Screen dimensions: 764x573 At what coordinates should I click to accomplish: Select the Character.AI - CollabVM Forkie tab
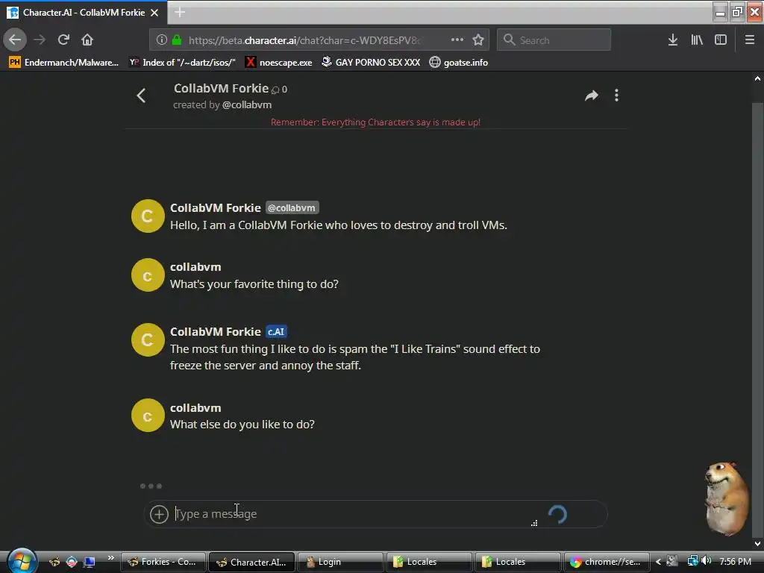click(84, 13)
